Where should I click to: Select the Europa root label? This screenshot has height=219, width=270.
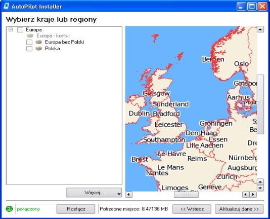(34, 30)
